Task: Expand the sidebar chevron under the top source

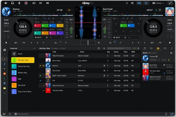Action: click(x=4, y=55)
